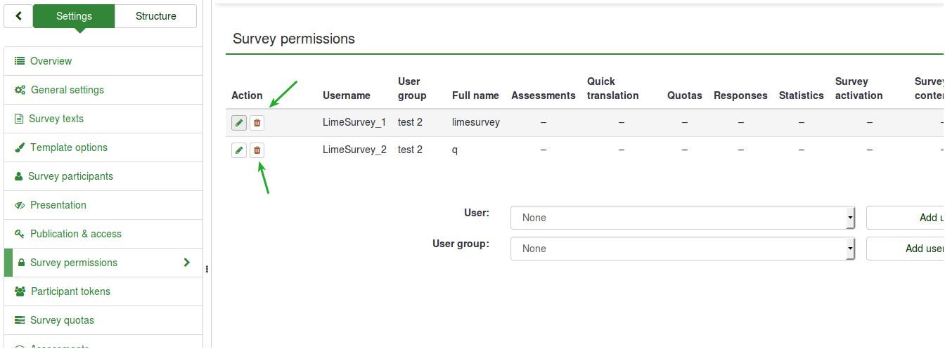Click the Overview list icon
The image size is (945, 349).
tap(20, 61)
